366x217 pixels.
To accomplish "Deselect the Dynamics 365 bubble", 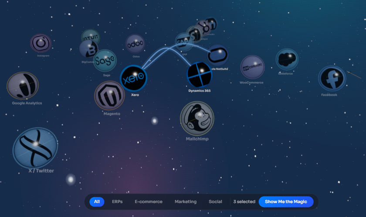I will click(x=200, y=75).
